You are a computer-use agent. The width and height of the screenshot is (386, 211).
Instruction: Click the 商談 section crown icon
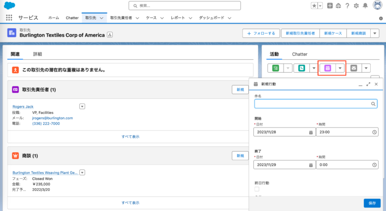point(15,156)
